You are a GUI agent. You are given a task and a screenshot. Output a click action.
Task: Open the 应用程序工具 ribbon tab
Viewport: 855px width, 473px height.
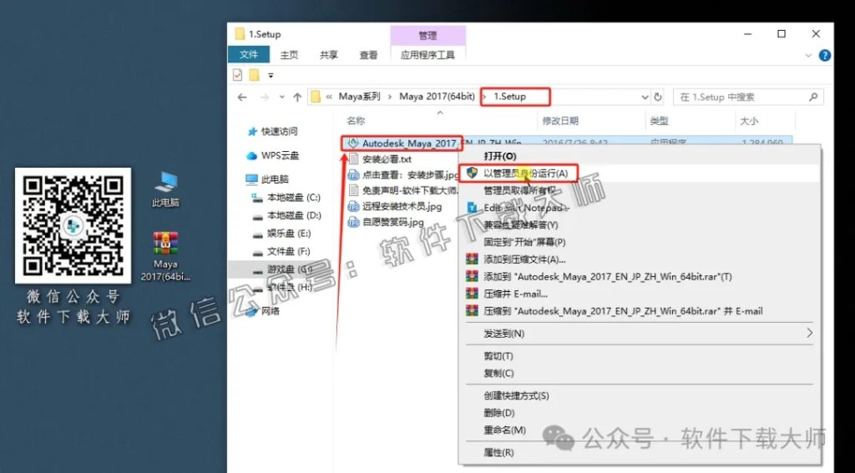coord(427,55)
